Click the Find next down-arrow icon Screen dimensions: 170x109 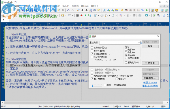point(82,10)
